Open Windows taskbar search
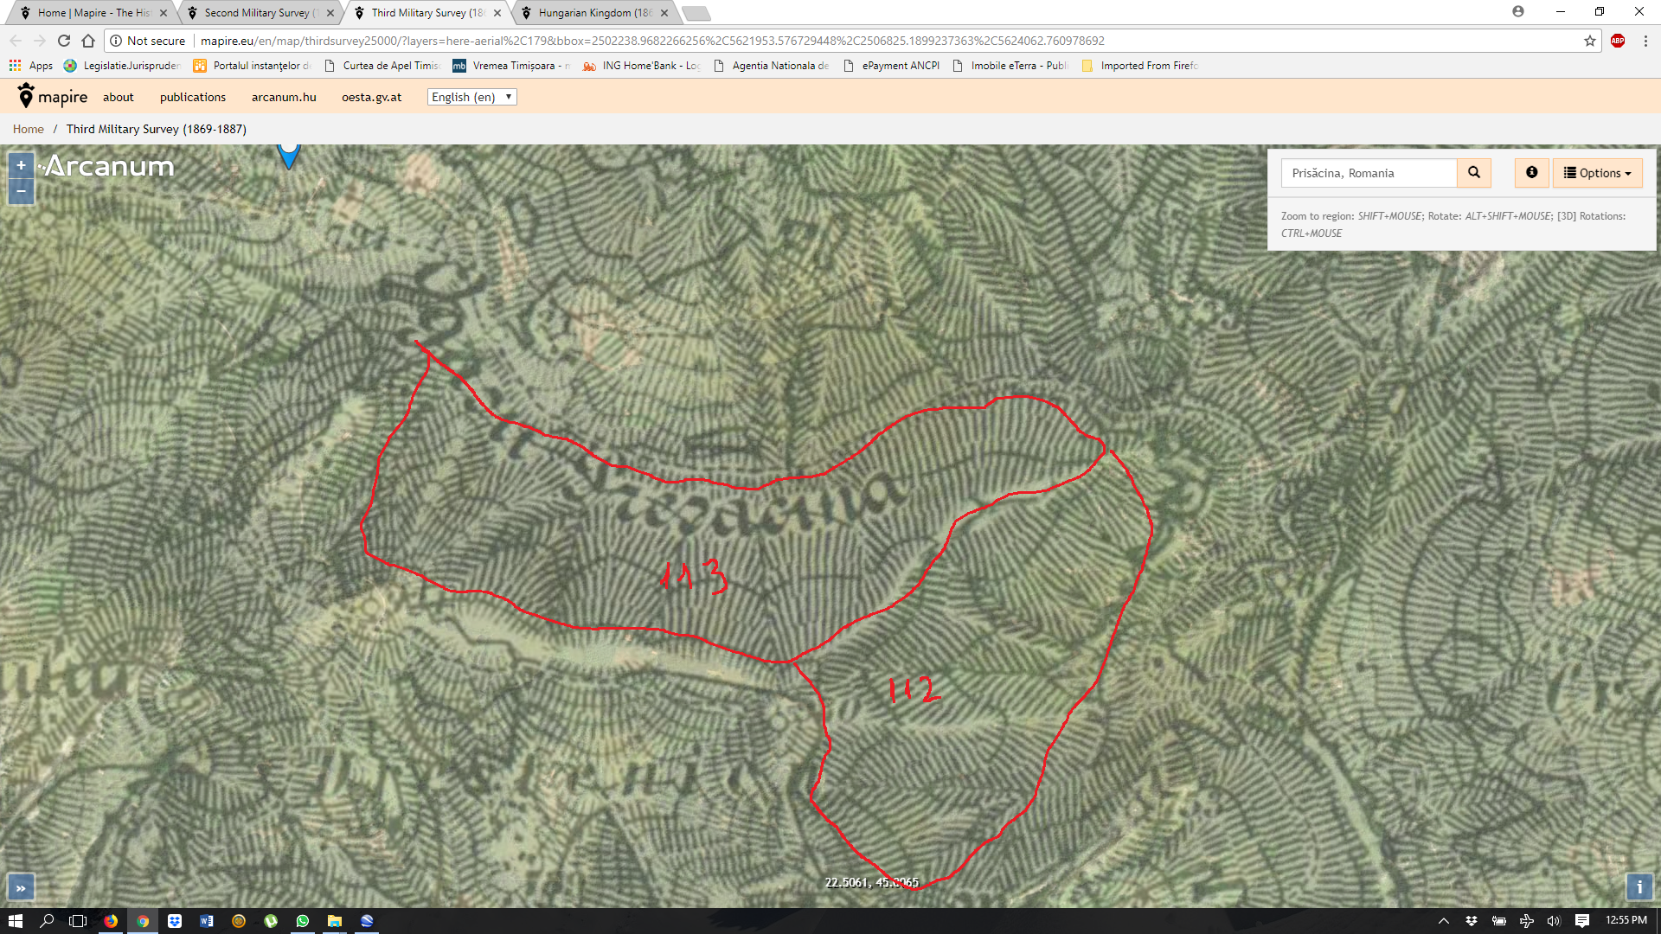Image resolution: width=1661 pixels, height=934 pixels. (x=47, y=921)
